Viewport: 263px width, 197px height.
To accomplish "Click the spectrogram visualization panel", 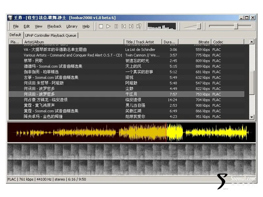I will tap(131, 159).
